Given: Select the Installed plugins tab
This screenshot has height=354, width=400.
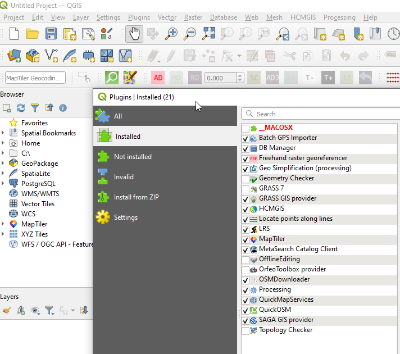Looking at the screenshot, I should [x=165, y=137].
